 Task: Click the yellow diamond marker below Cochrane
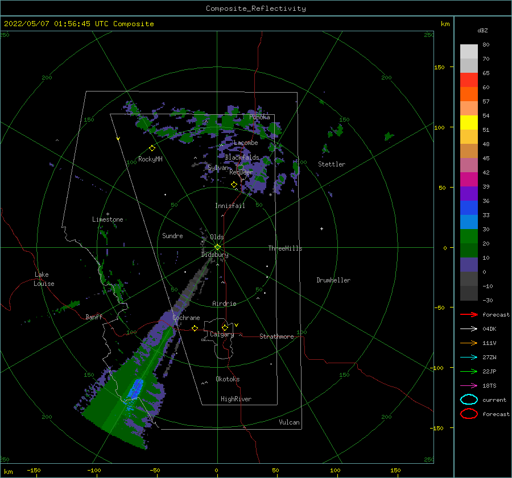tap(195, 328)
